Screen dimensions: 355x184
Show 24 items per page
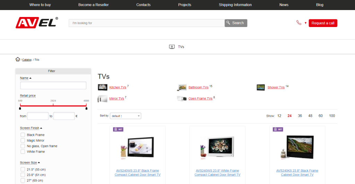tap(289, 116)
